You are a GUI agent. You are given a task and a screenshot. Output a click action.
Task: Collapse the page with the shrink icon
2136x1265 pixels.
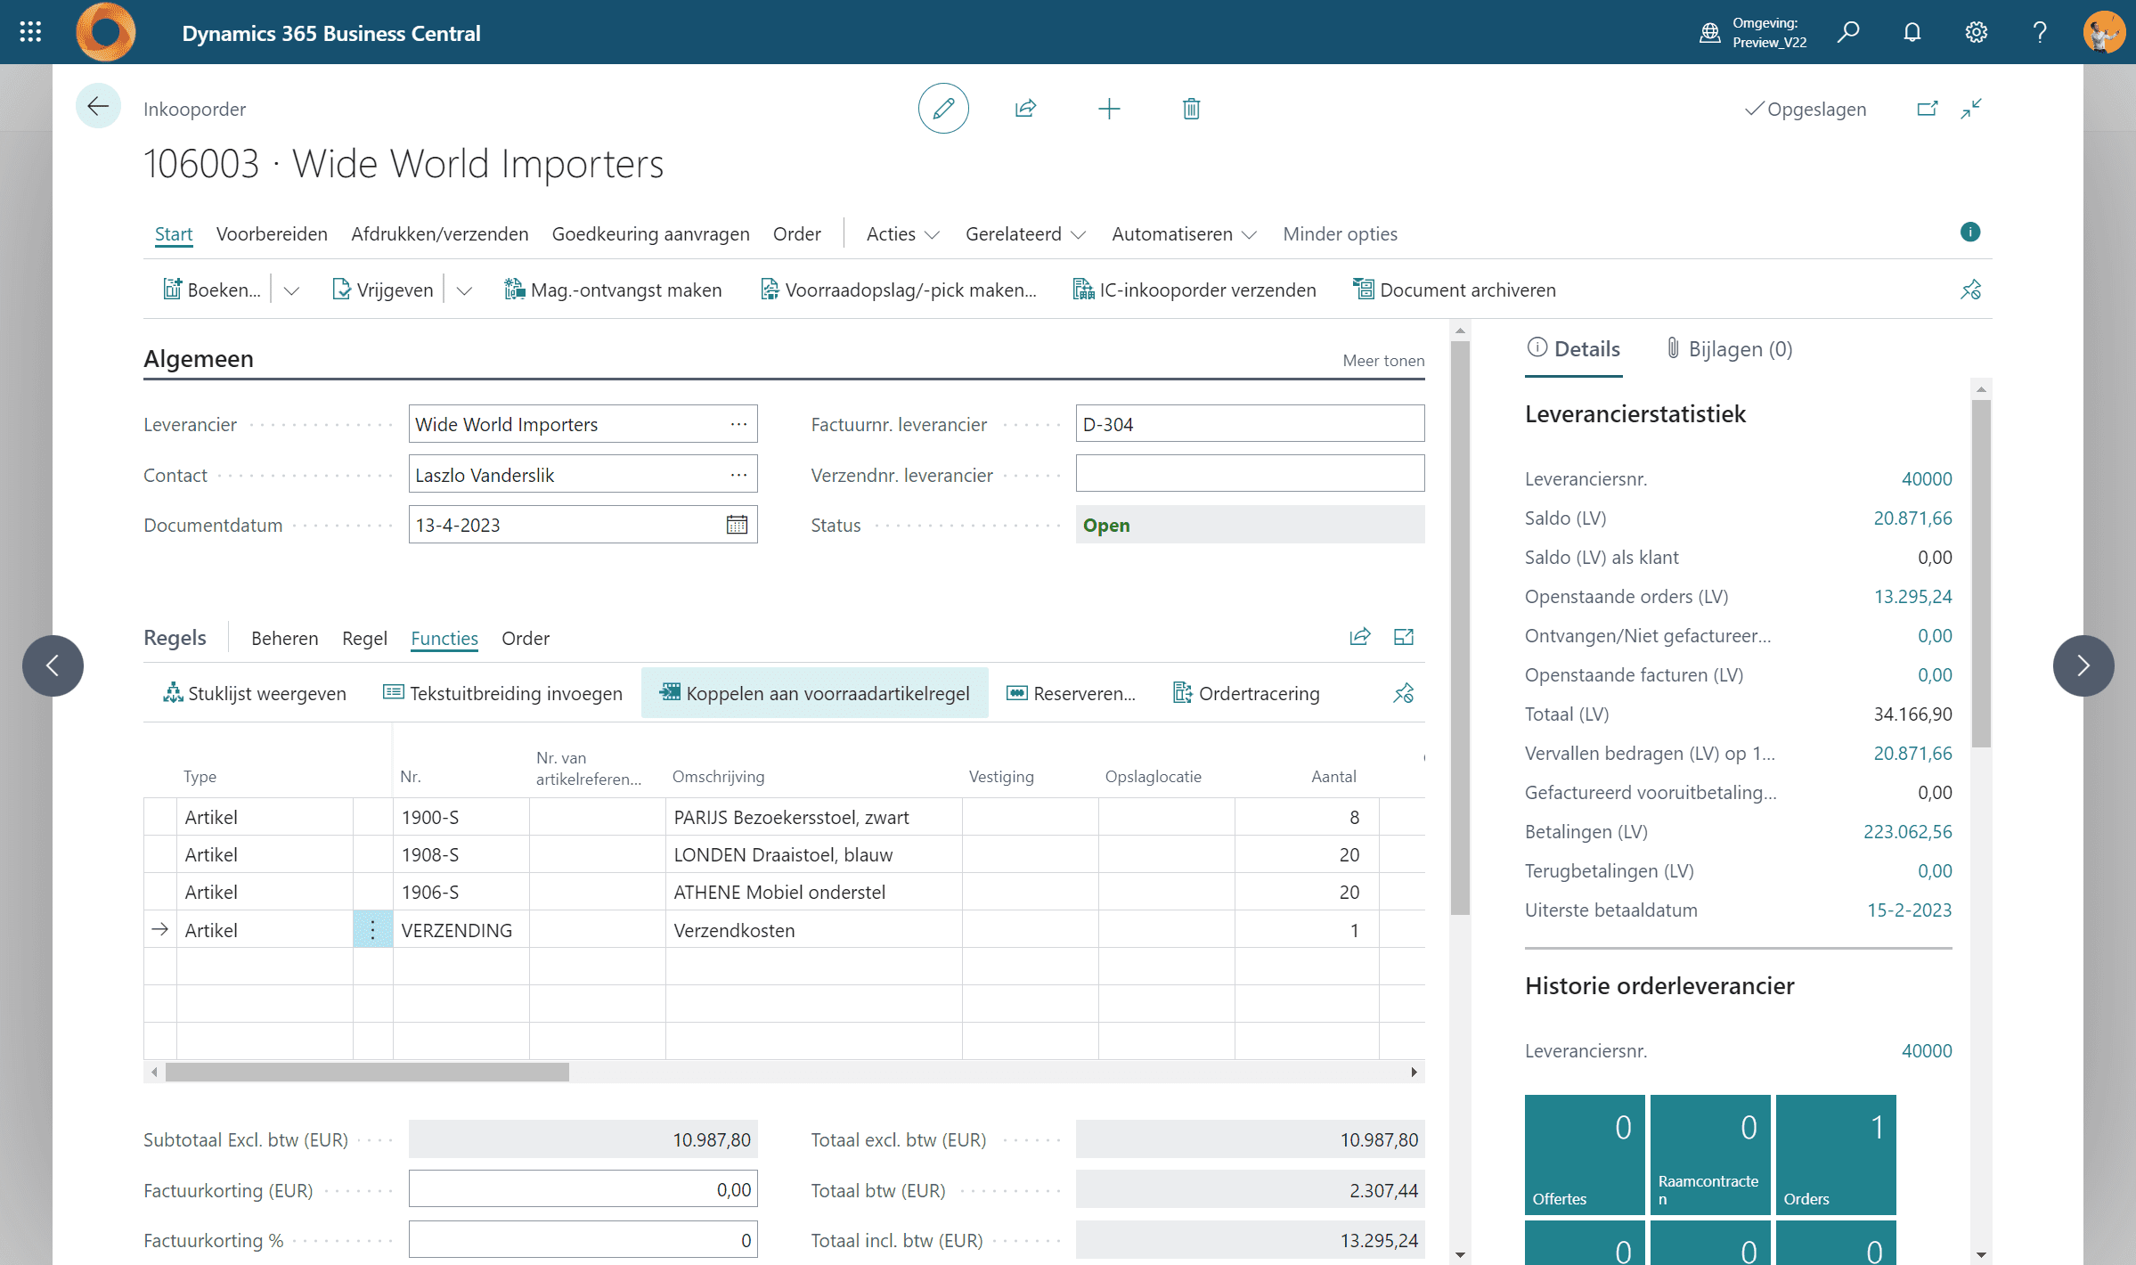(1971, 109)
